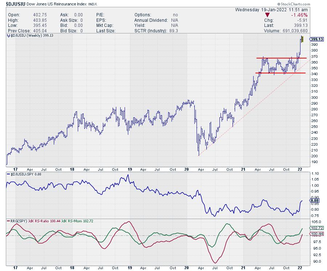Click the -1.46% percent change value

(300, 15)
